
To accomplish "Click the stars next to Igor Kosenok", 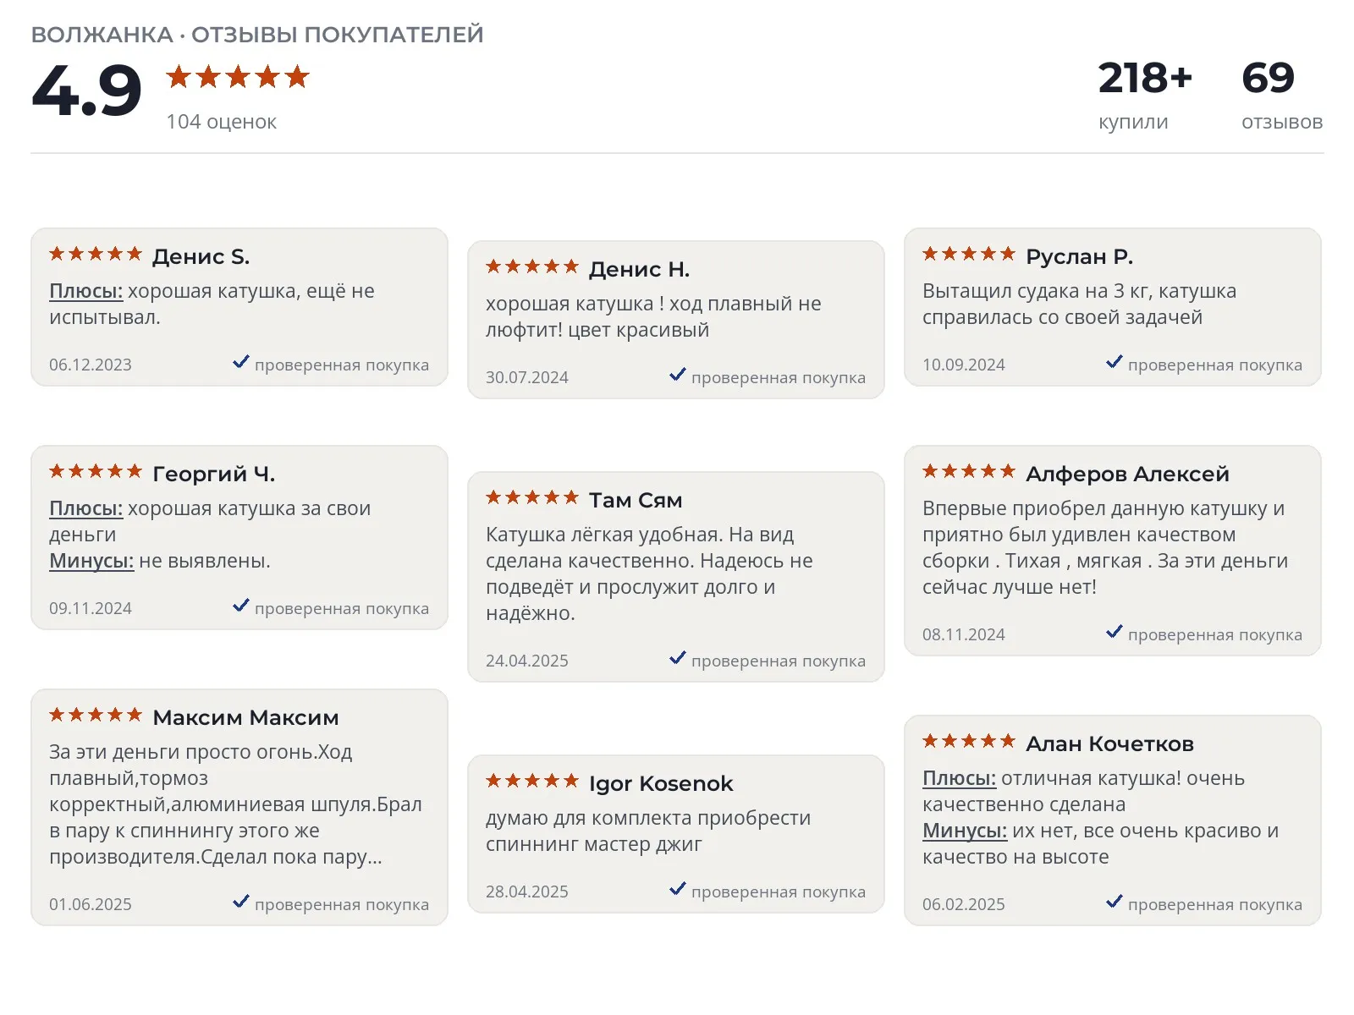I will tap(532, 781).
